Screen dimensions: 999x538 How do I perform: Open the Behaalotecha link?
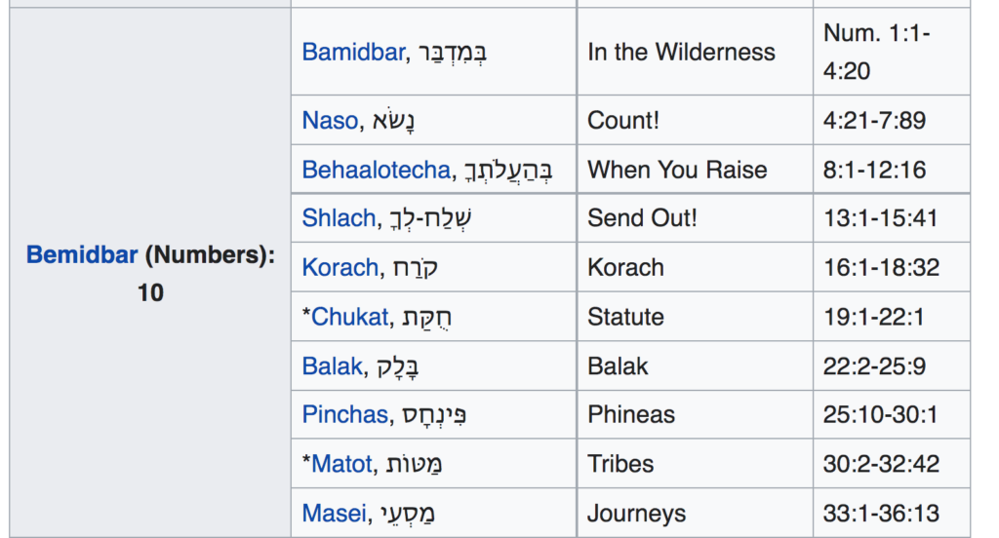click(376, 170)
